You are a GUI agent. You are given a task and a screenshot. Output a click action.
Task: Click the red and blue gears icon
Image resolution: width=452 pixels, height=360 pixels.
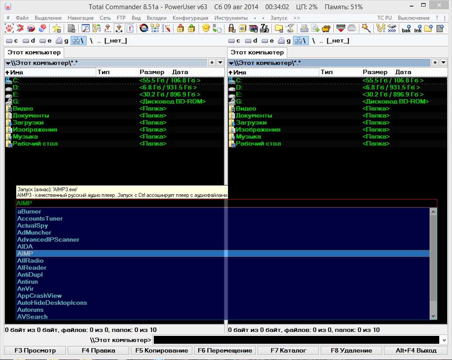(x=42, y=28)
